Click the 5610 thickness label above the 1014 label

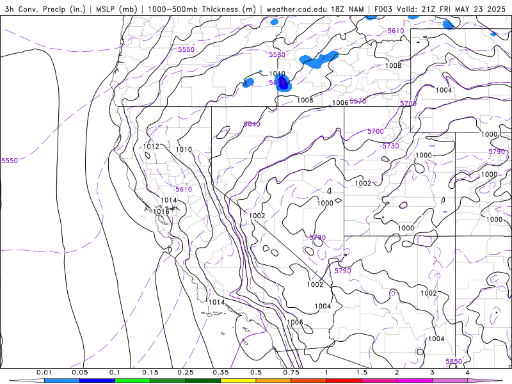coord(184,189)
